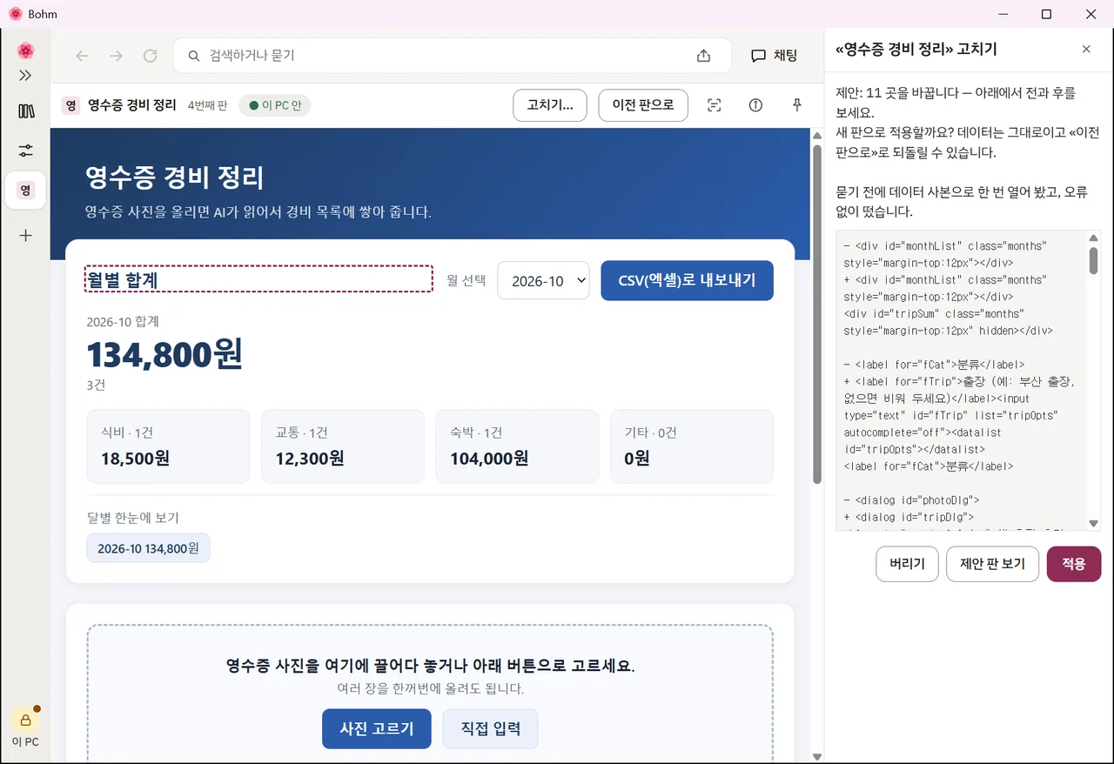1114x764 pixels.
Task: Click the Bohm flower logo in sidebar
Action: [25, 50]
